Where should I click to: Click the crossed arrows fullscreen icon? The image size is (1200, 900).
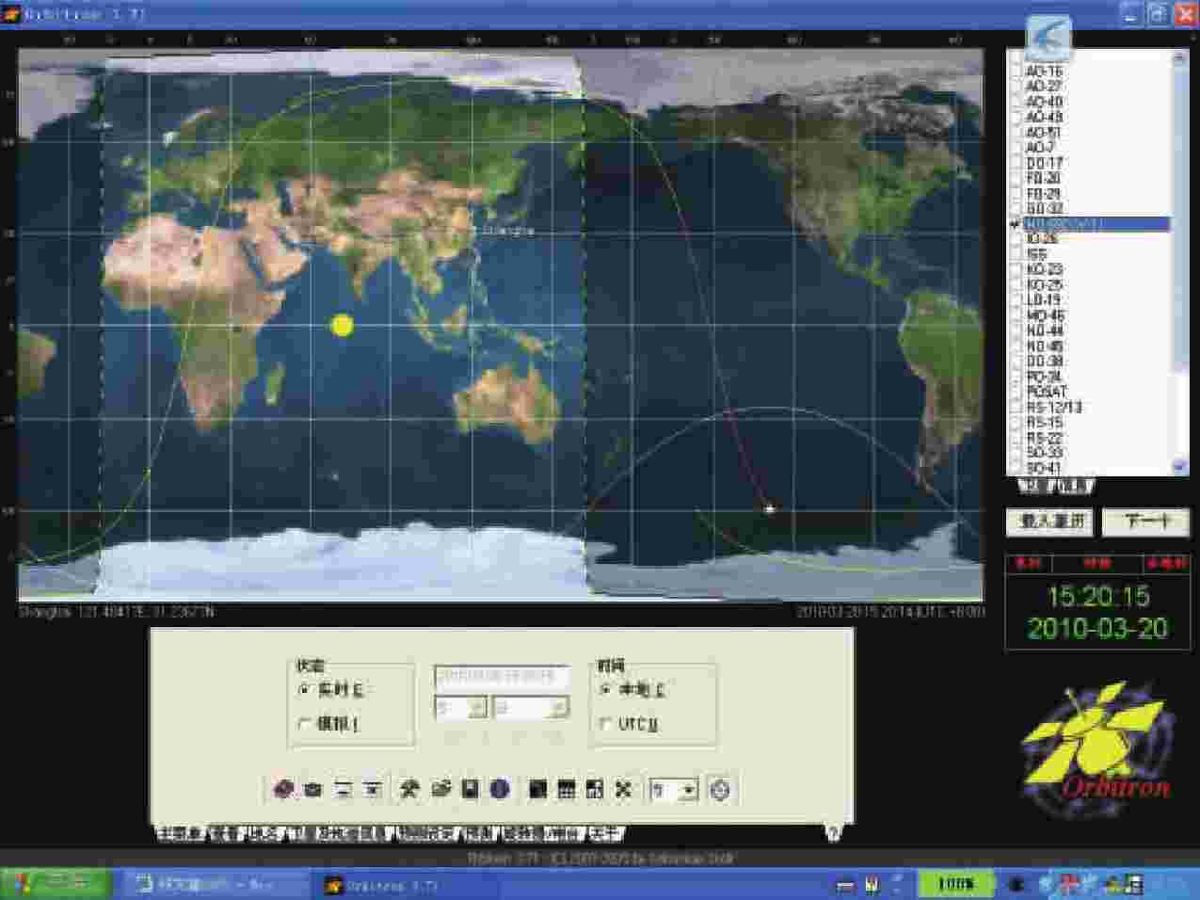[x=623, y=790]
